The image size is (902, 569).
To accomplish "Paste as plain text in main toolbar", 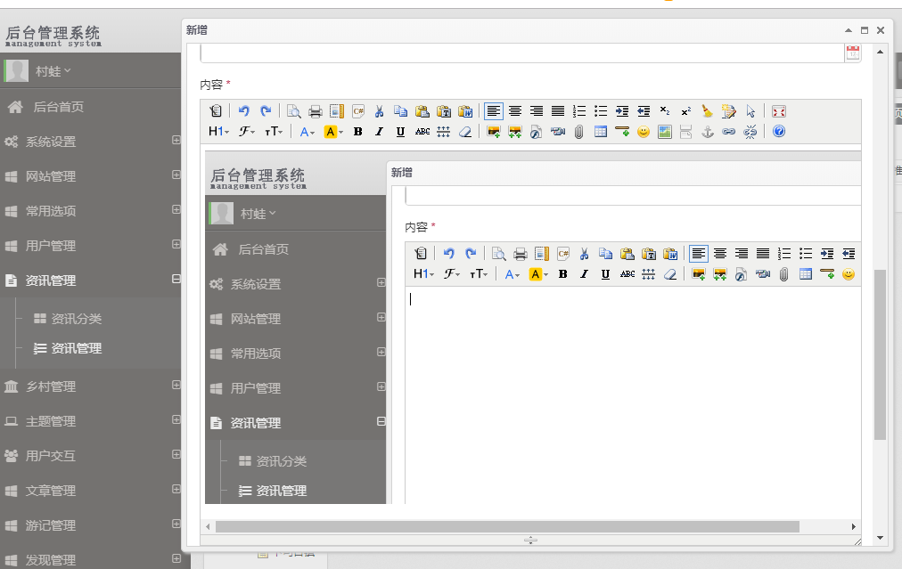I will [444, 111].
